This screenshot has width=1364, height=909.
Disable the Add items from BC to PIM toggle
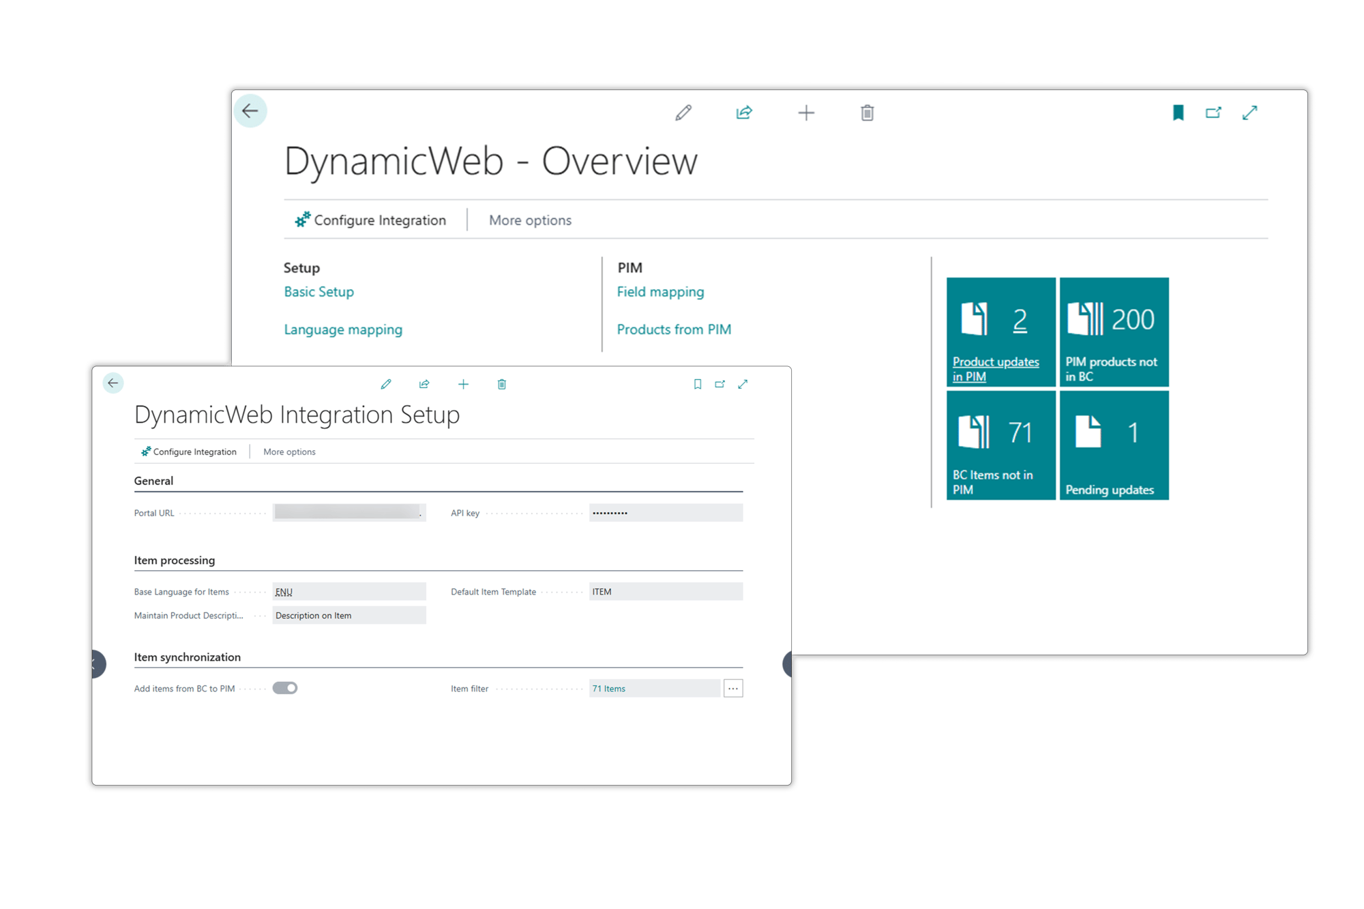click(x=285, y=687)
